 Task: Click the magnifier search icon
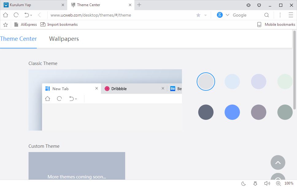267,15
